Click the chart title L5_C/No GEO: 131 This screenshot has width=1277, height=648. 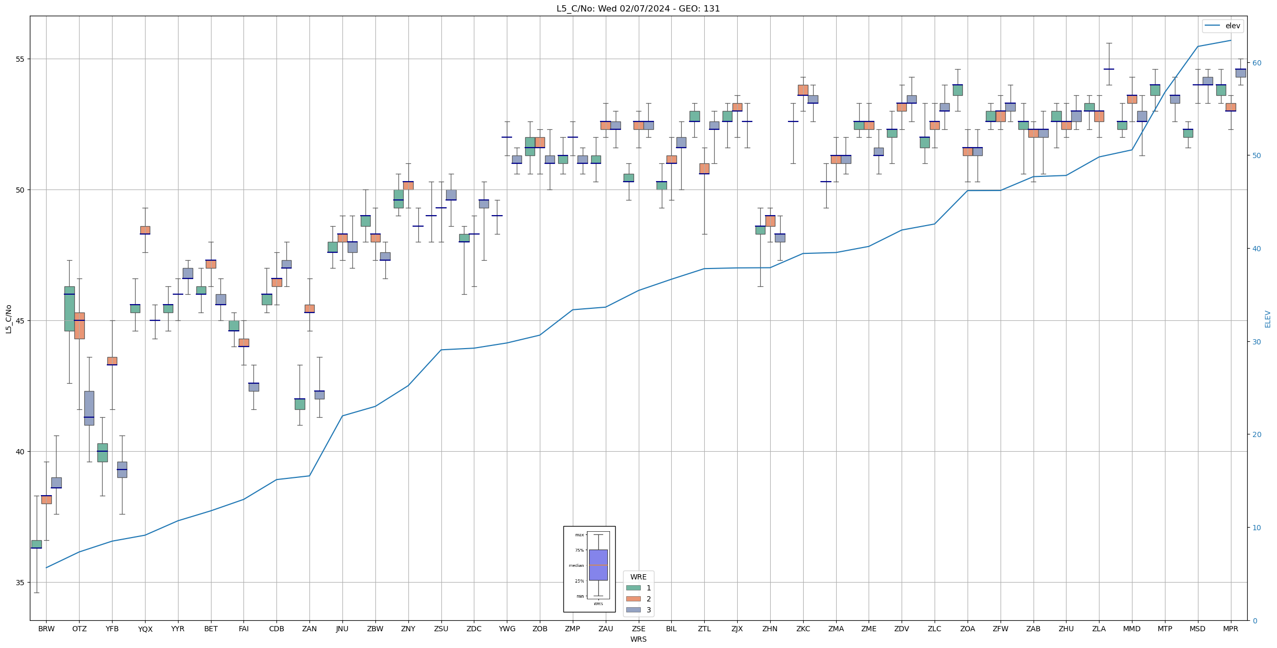638,9
